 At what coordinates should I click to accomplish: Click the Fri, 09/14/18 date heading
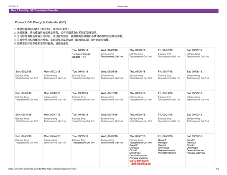tap(165, 93)
